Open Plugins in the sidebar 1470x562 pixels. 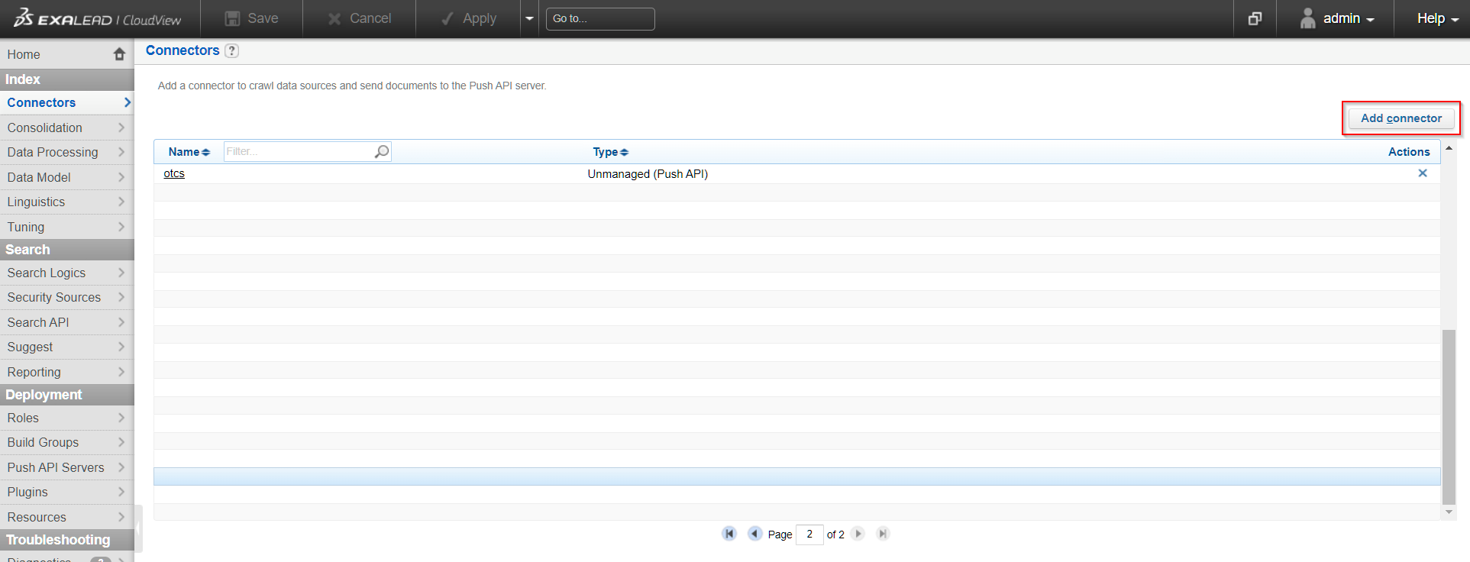tap(67, 492)
